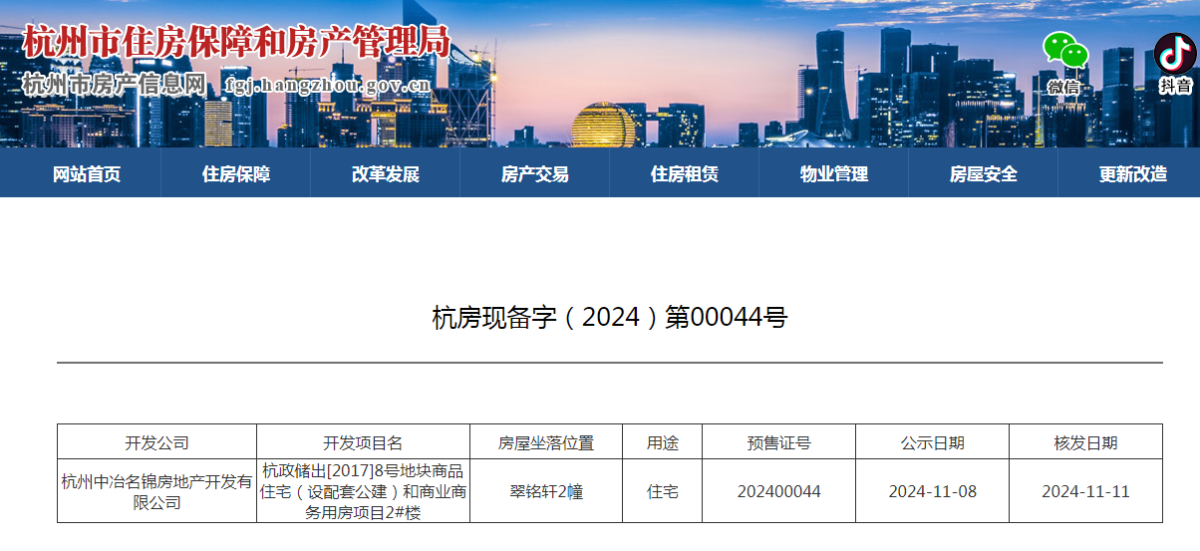
Task: Open the 住房保障 menu item
Action: (x=236, y=174)
